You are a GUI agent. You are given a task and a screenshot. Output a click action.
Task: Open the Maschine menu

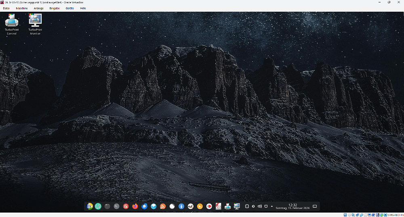[22, 8]
